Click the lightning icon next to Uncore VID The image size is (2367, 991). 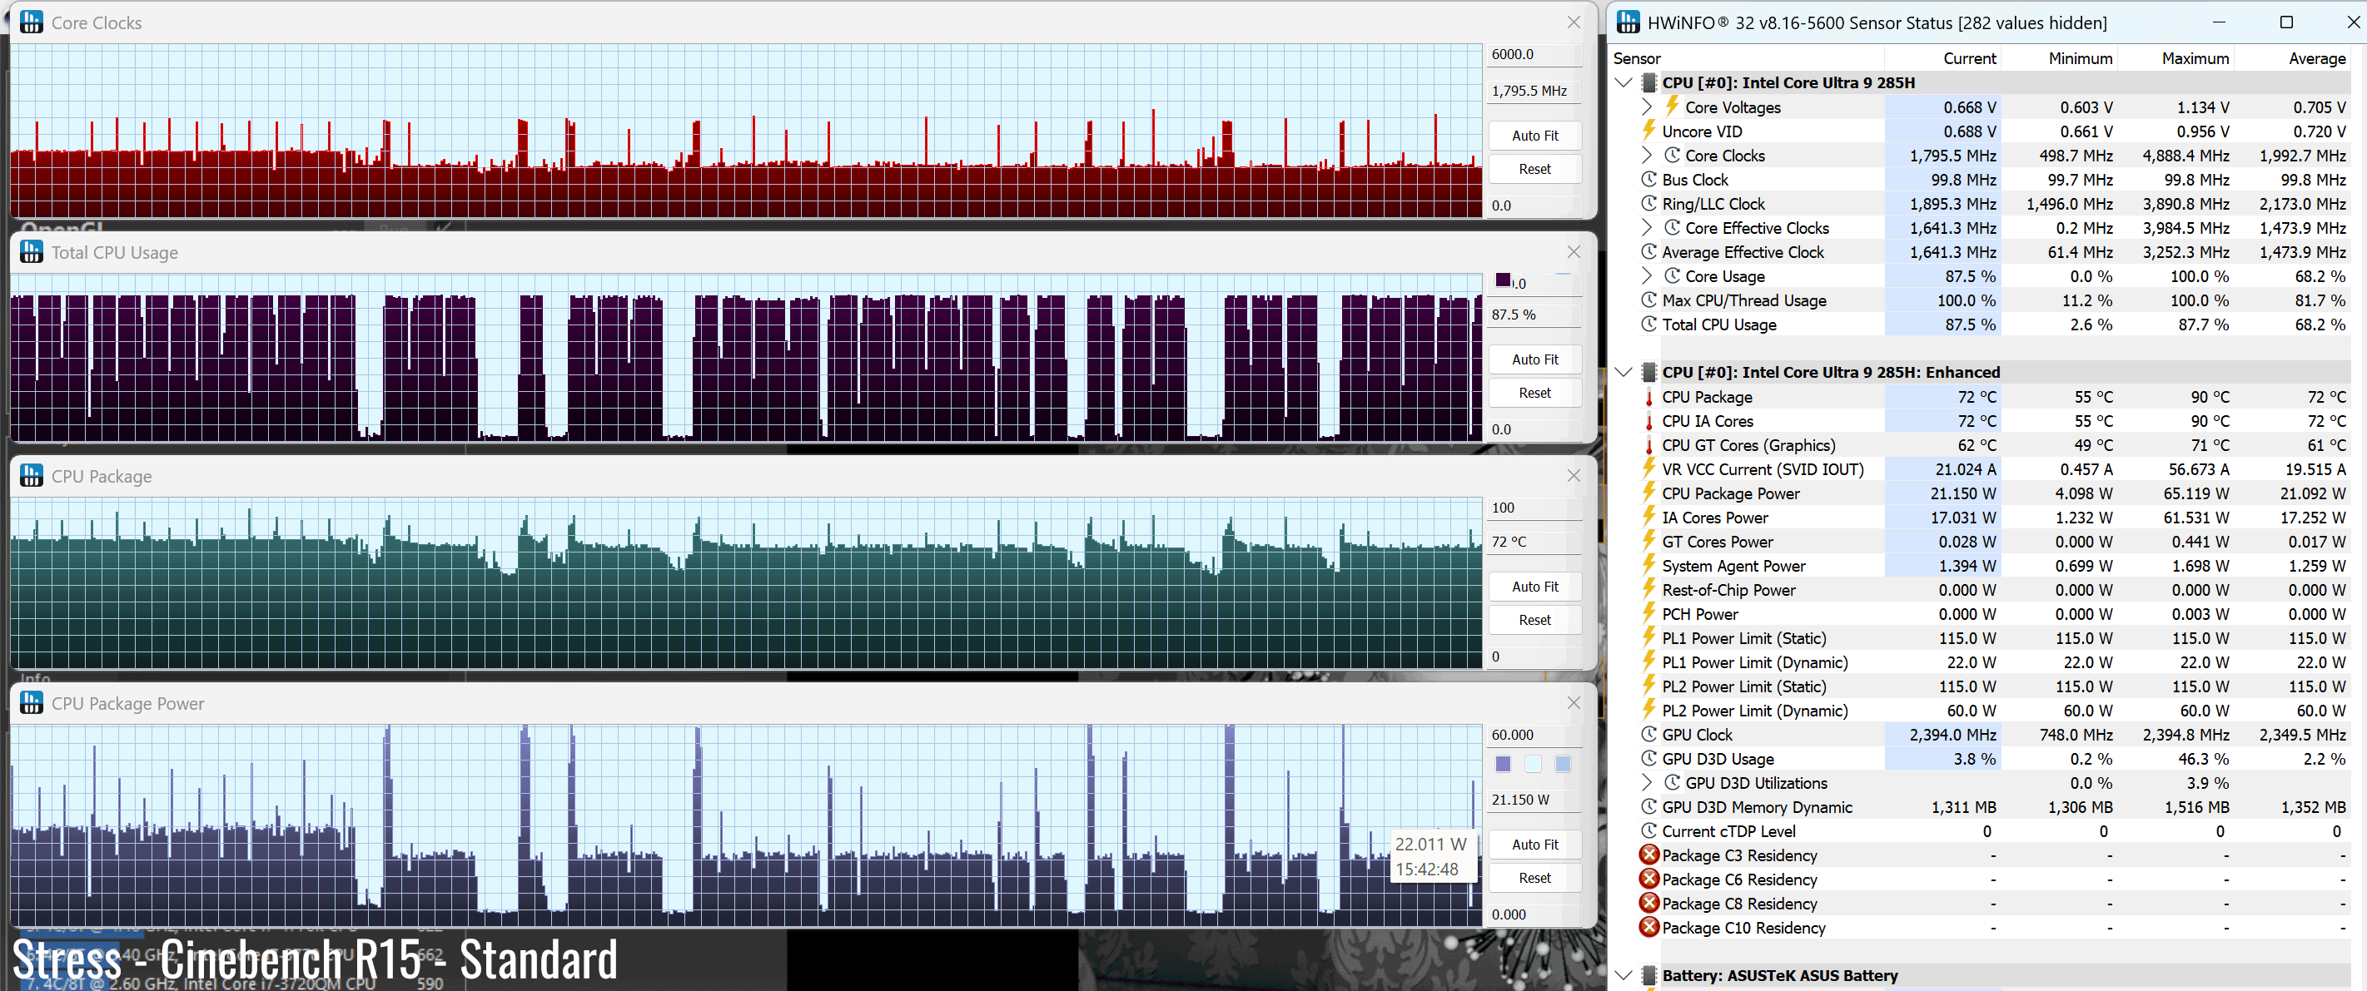point(1649,131)
